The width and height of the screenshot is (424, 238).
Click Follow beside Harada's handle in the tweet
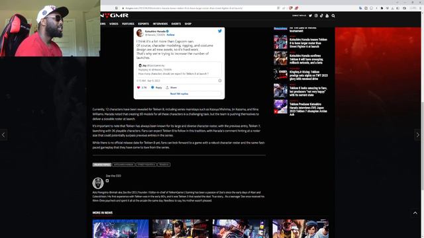[x=170, y=35]
